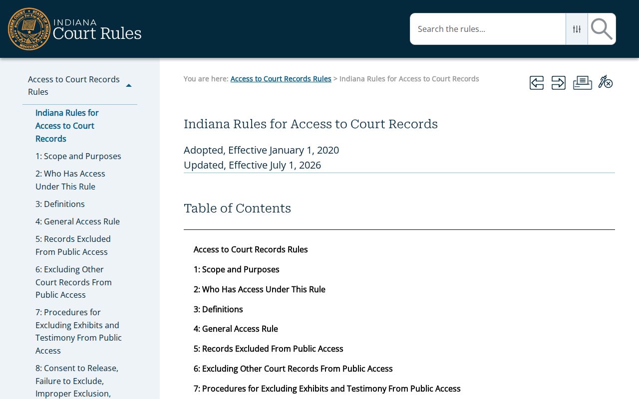The height and width of the screenshot is (399, 639).
Task: Focus the Search the rules input field
Action: (488, 29)
